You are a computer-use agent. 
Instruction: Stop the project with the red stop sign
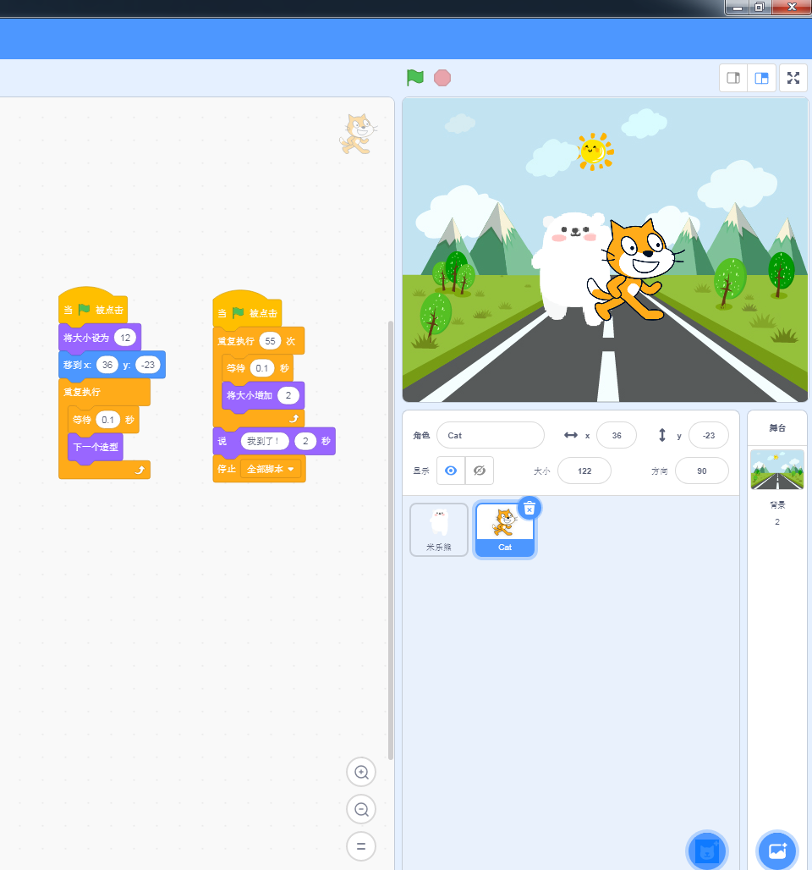click(442, 78)
